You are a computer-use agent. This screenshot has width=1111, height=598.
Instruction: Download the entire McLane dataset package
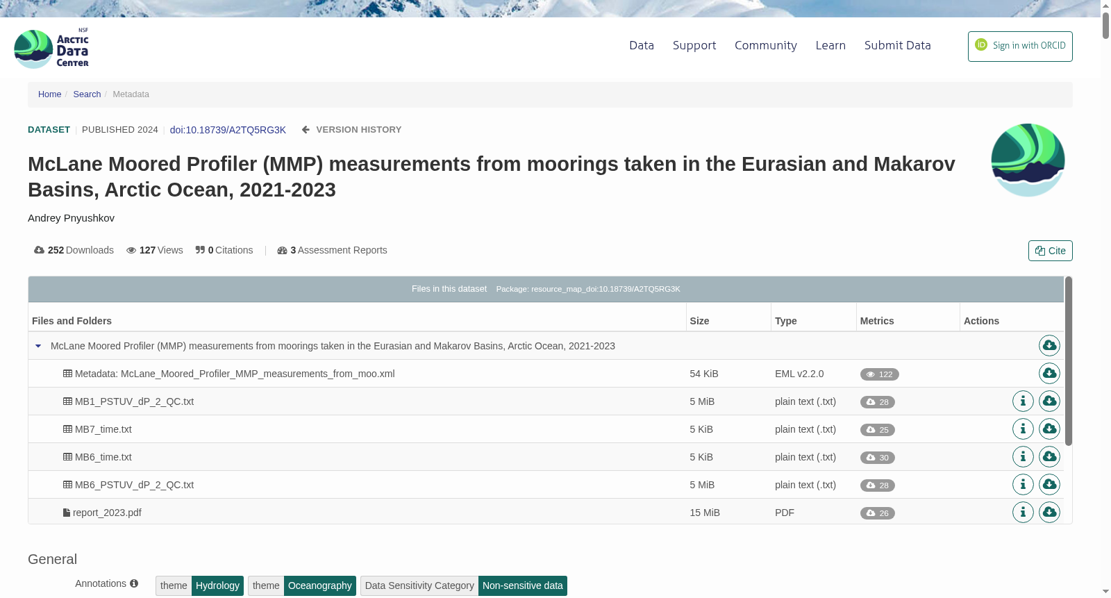tap(1049, 345)
